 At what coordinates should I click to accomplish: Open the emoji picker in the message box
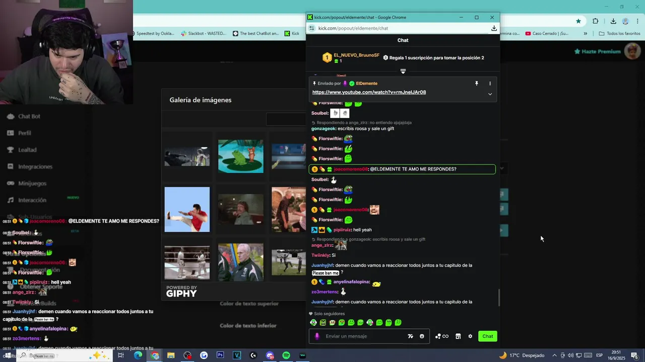[x=422, y=336]
